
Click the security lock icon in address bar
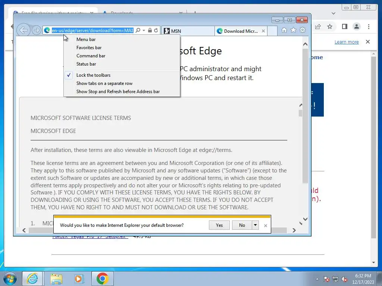150,31
